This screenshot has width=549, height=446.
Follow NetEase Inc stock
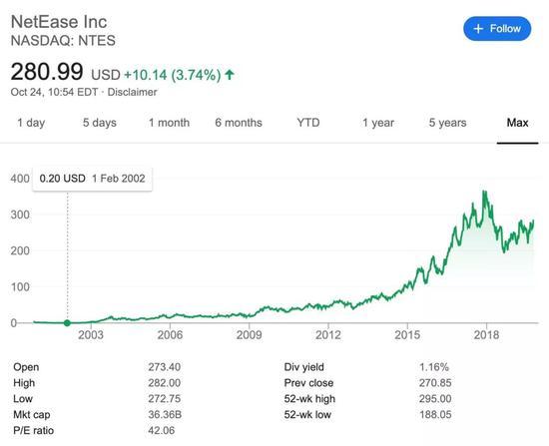[x=497, y=29]
